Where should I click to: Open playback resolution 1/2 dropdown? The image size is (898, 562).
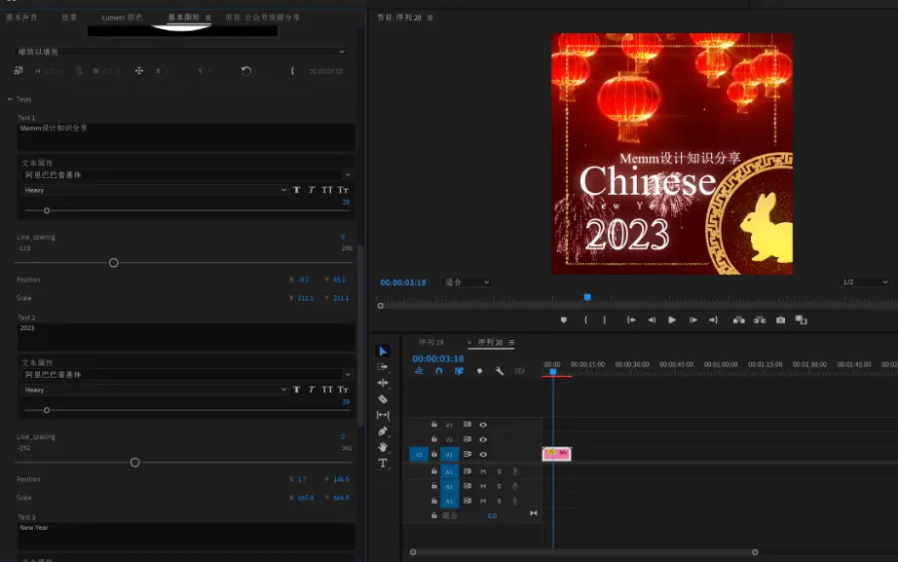863,282
